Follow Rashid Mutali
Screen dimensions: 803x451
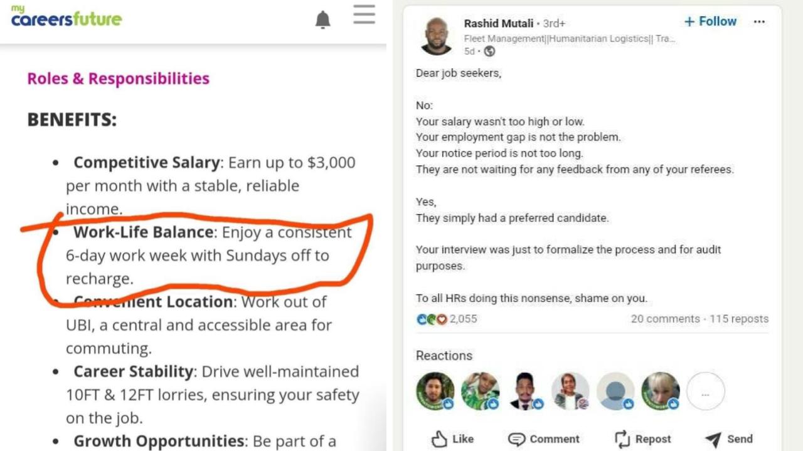click(x=710, y=21)
